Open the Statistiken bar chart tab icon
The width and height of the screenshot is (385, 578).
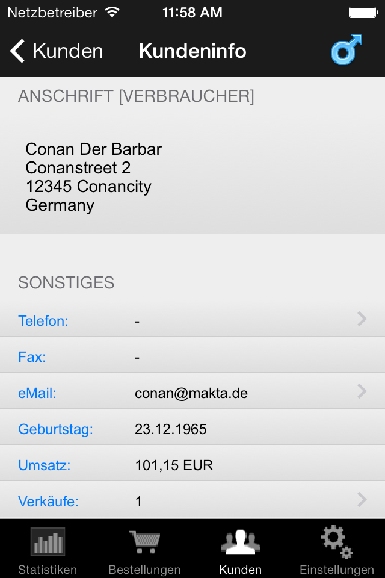pos(48,542)
